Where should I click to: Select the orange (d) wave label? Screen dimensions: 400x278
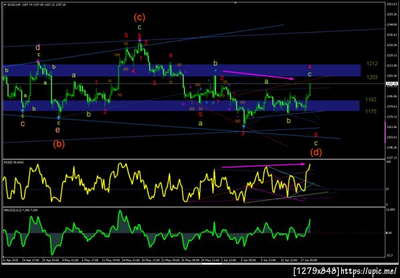point(316,152)
